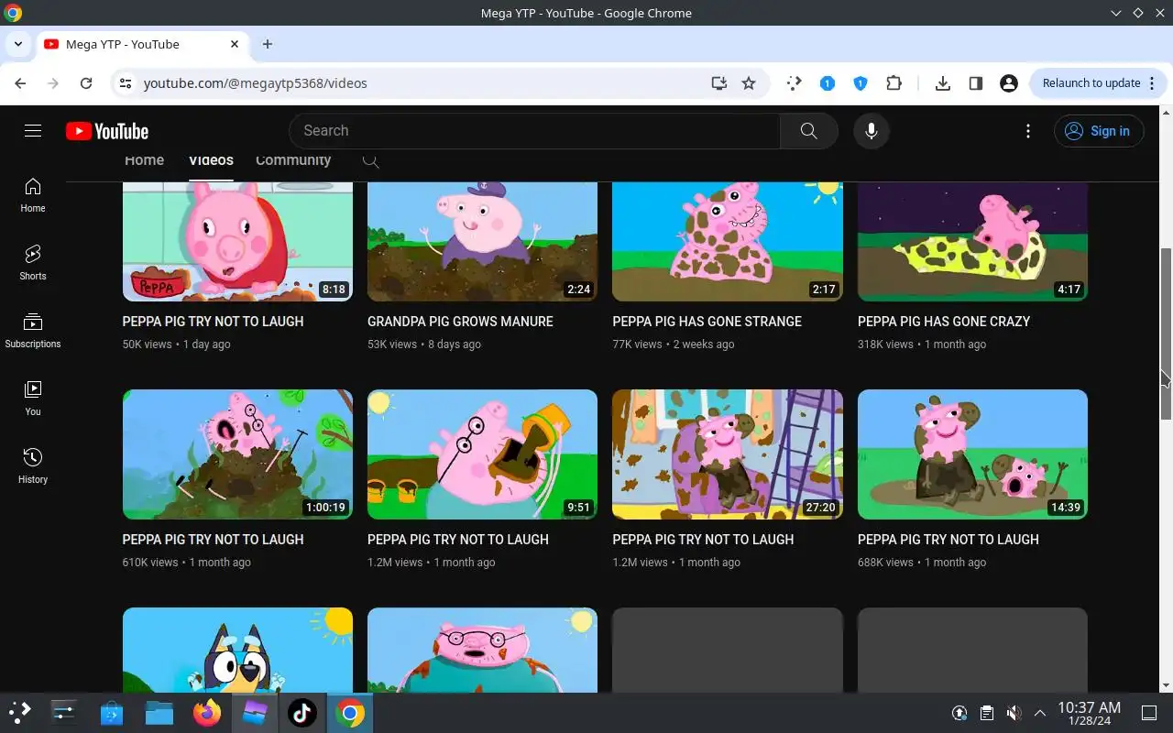1173x733 pixels.
Task: Open TikTok from the taskbar
Action: coord(302,712)
